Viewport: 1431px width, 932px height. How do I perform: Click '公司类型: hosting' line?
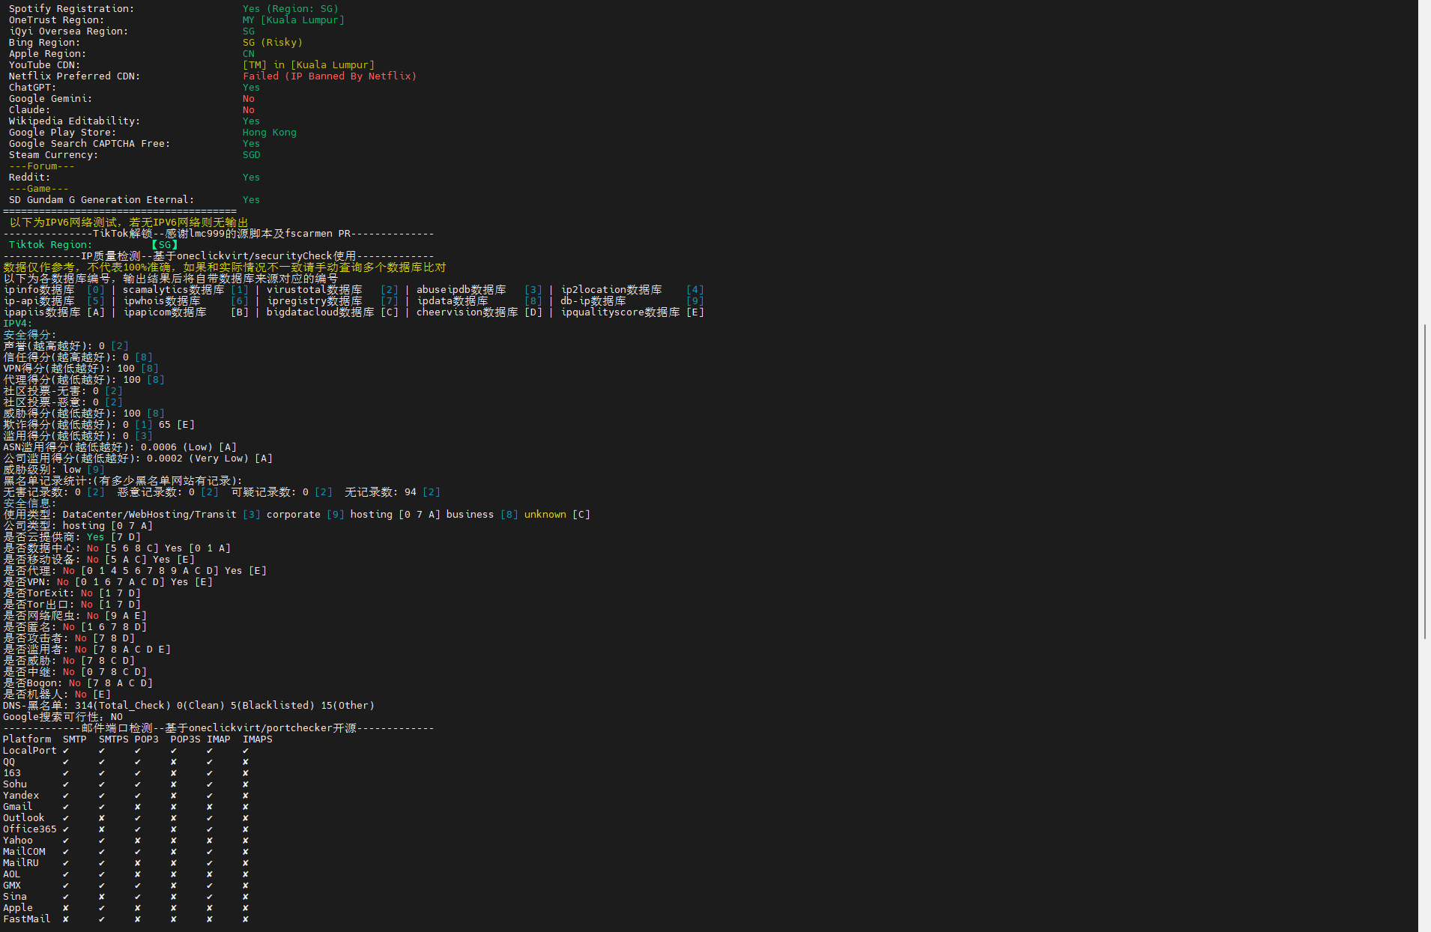[x=78, y=526]
